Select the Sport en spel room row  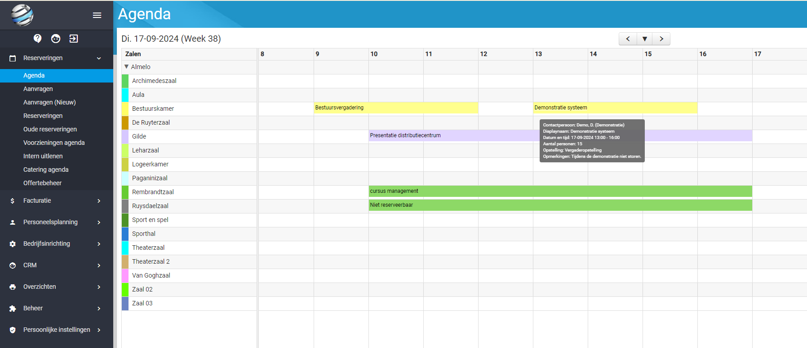coord(189,220)
